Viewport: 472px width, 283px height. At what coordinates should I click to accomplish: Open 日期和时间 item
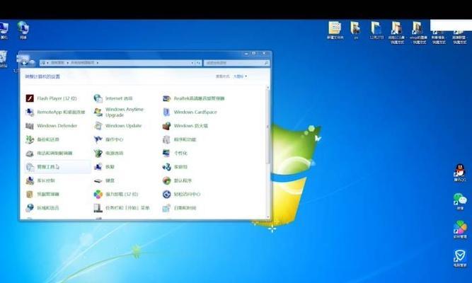click(x=180, y=208)
